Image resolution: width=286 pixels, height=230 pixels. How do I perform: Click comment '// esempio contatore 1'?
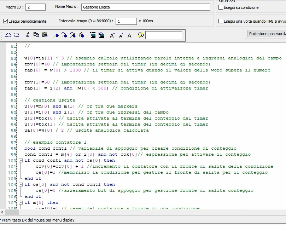pos(56,143)
